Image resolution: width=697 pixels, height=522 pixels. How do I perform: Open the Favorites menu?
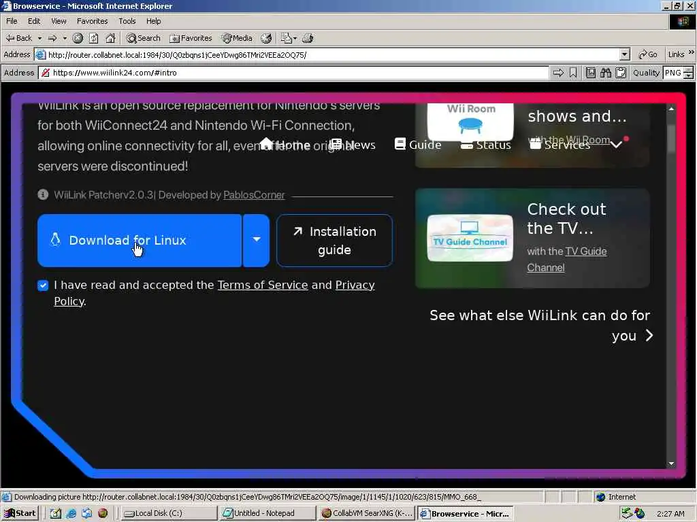pos(92,21)
